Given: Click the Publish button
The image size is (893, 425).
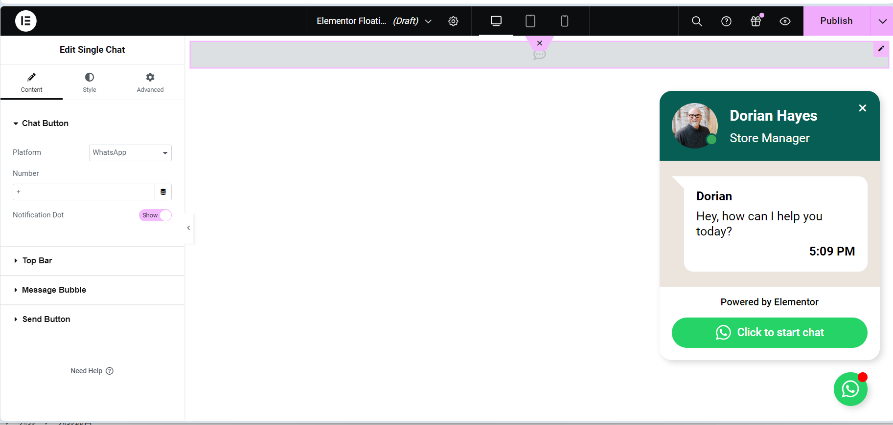Looking at the screenshot, I should (x=836, y=21).
